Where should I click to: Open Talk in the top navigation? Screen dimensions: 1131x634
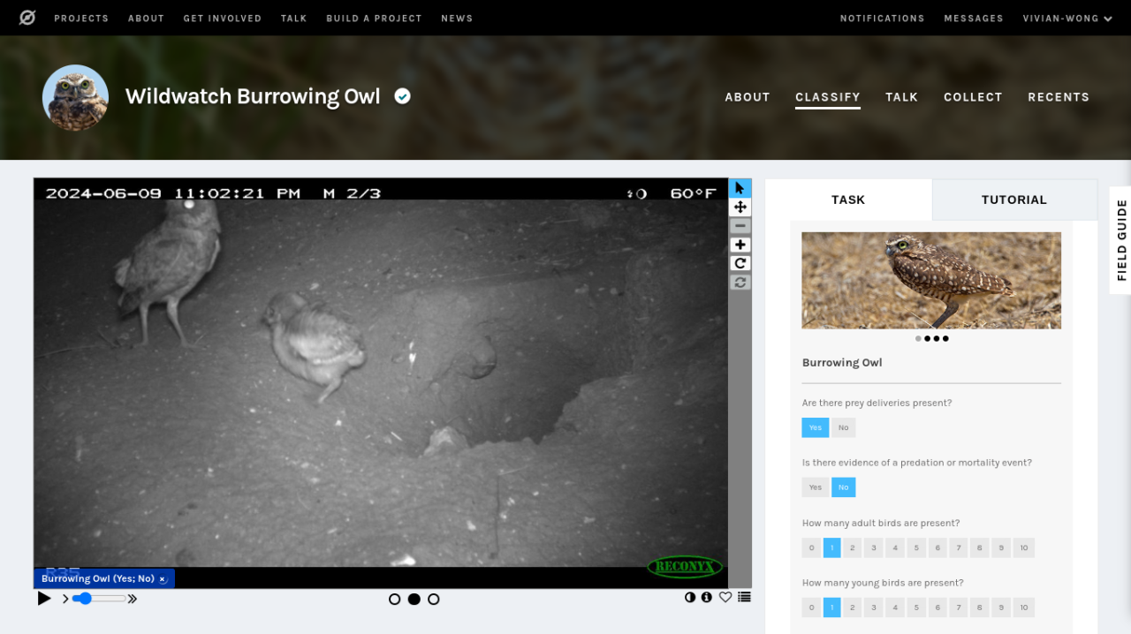tap(294, 18)
